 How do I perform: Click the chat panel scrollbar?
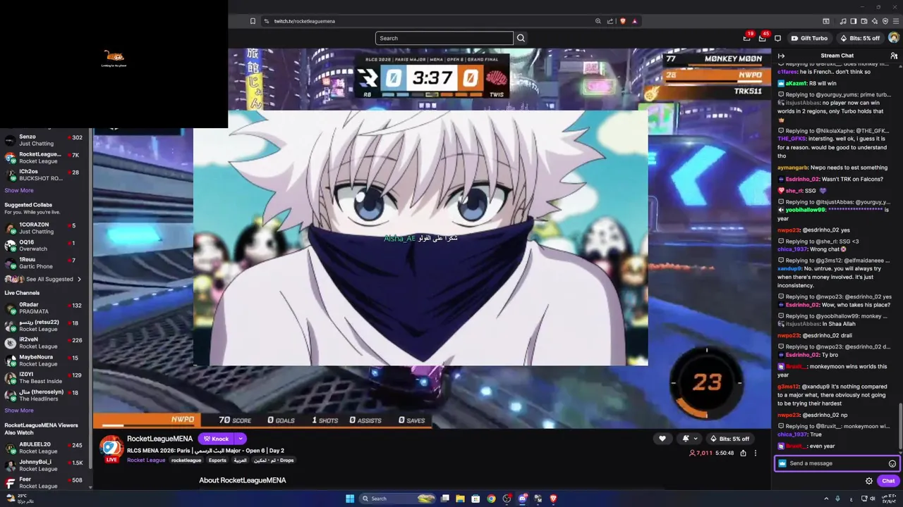(900, 426)
